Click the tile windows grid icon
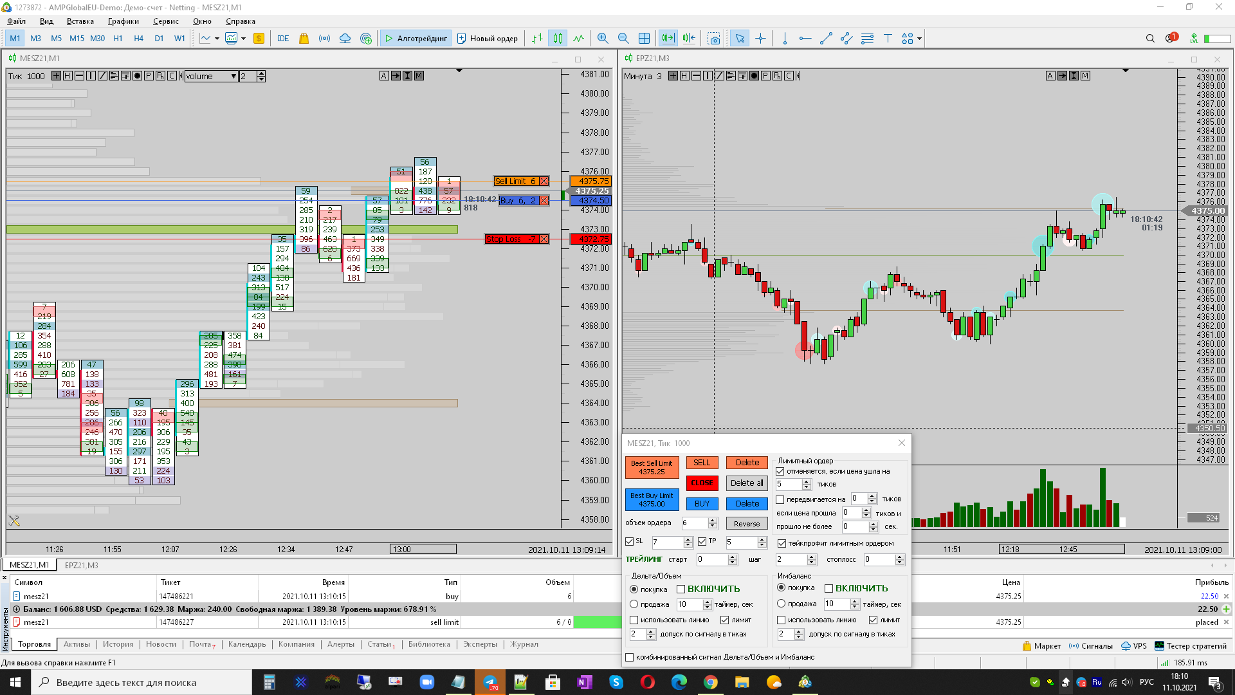1235x695 pixels. coord(644,39)
